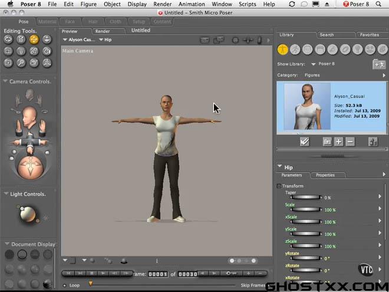This screenshot has height=292, width=389.
Task: Switch to the Favorites library tab
Action: coord(370,35)
